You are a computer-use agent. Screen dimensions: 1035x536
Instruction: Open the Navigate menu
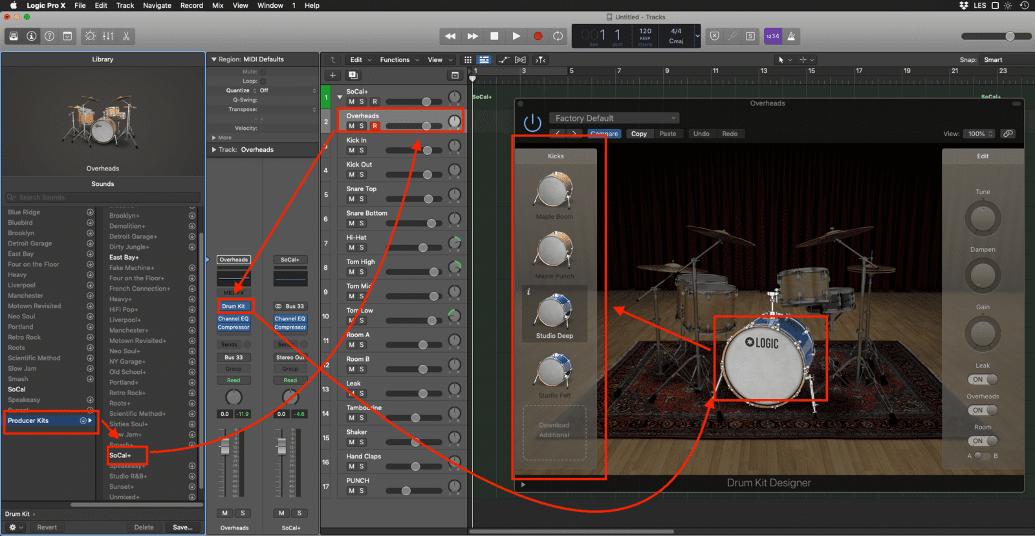tap(157, 5)
